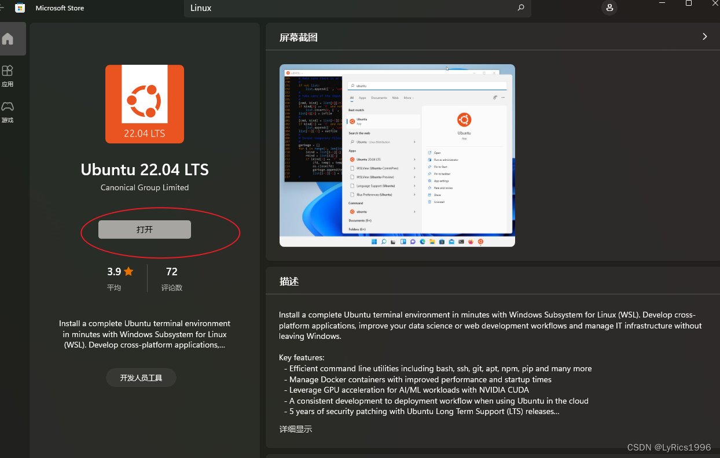Click the Microsoft Store logo icon

click(20, 8)
